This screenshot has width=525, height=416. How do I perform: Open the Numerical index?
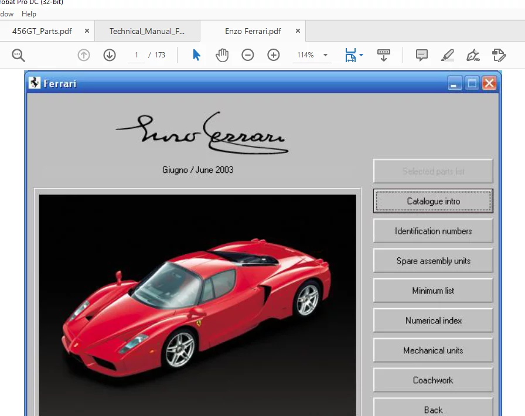(x=433, y=320)
